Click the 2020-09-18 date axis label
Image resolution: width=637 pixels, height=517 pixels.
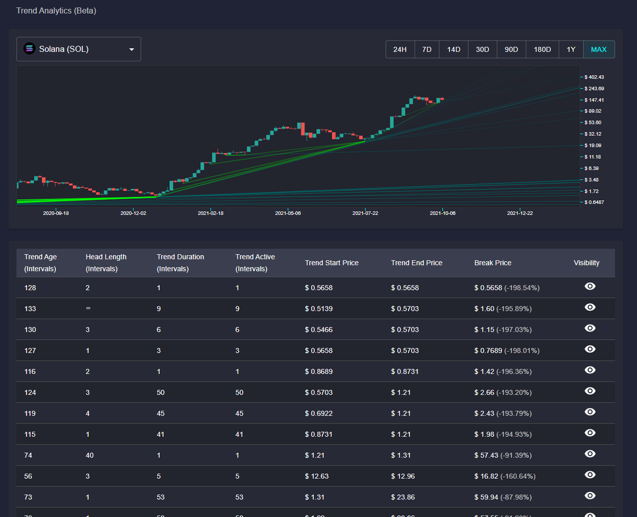(x=56, y=213)
